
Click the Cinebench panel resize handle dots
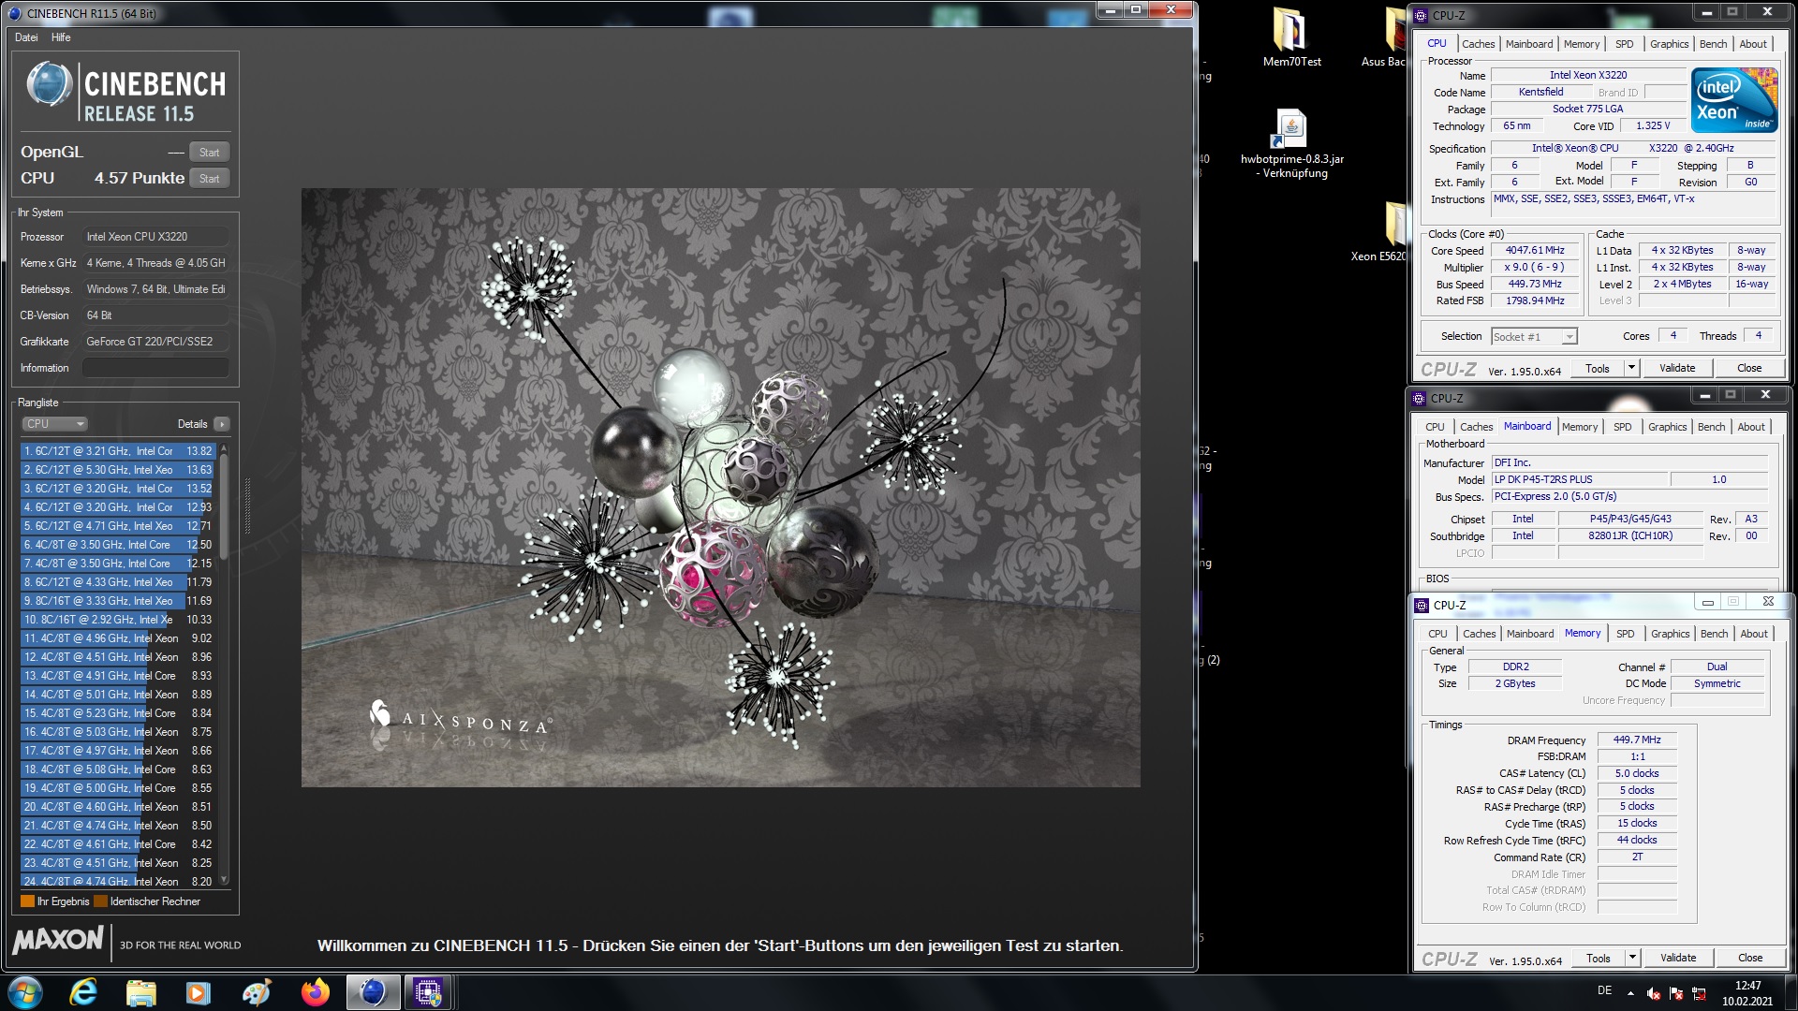248,505
